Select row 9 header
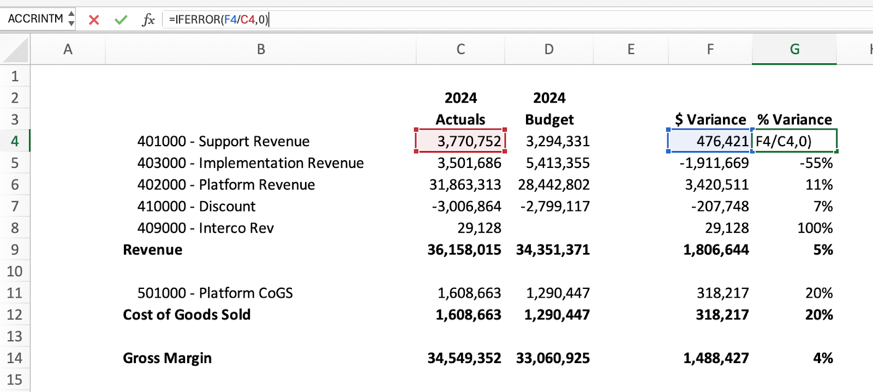The image size is (873, 392). [x=15, y=250]
